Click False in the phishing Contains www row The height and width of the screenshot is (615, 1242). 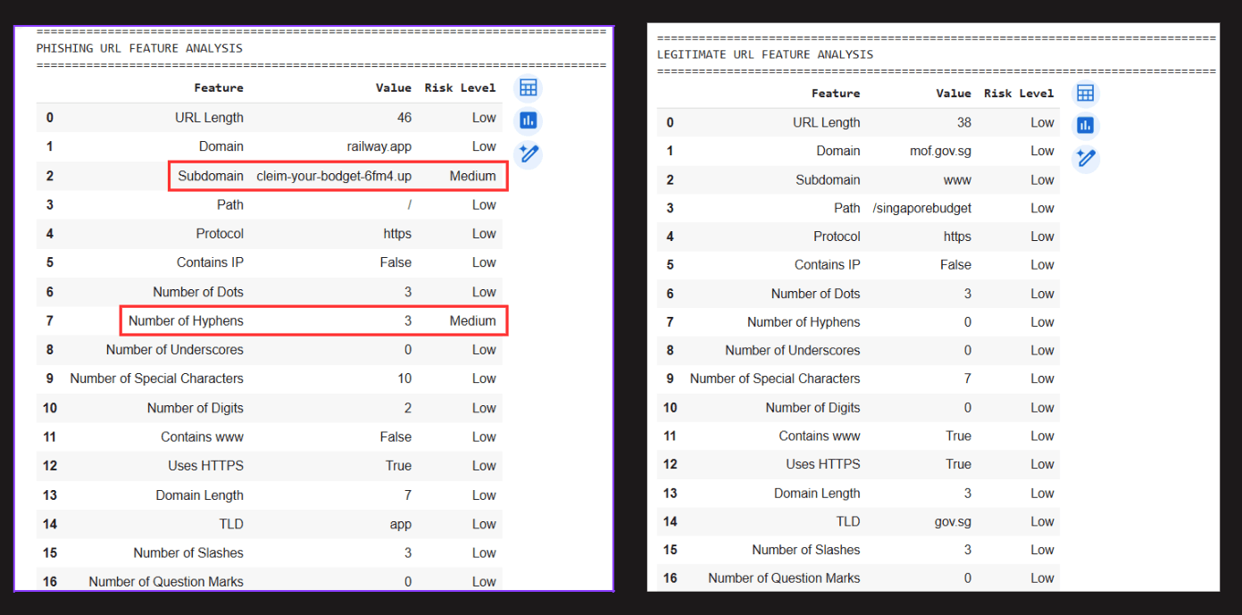click(x=396, y=436)
